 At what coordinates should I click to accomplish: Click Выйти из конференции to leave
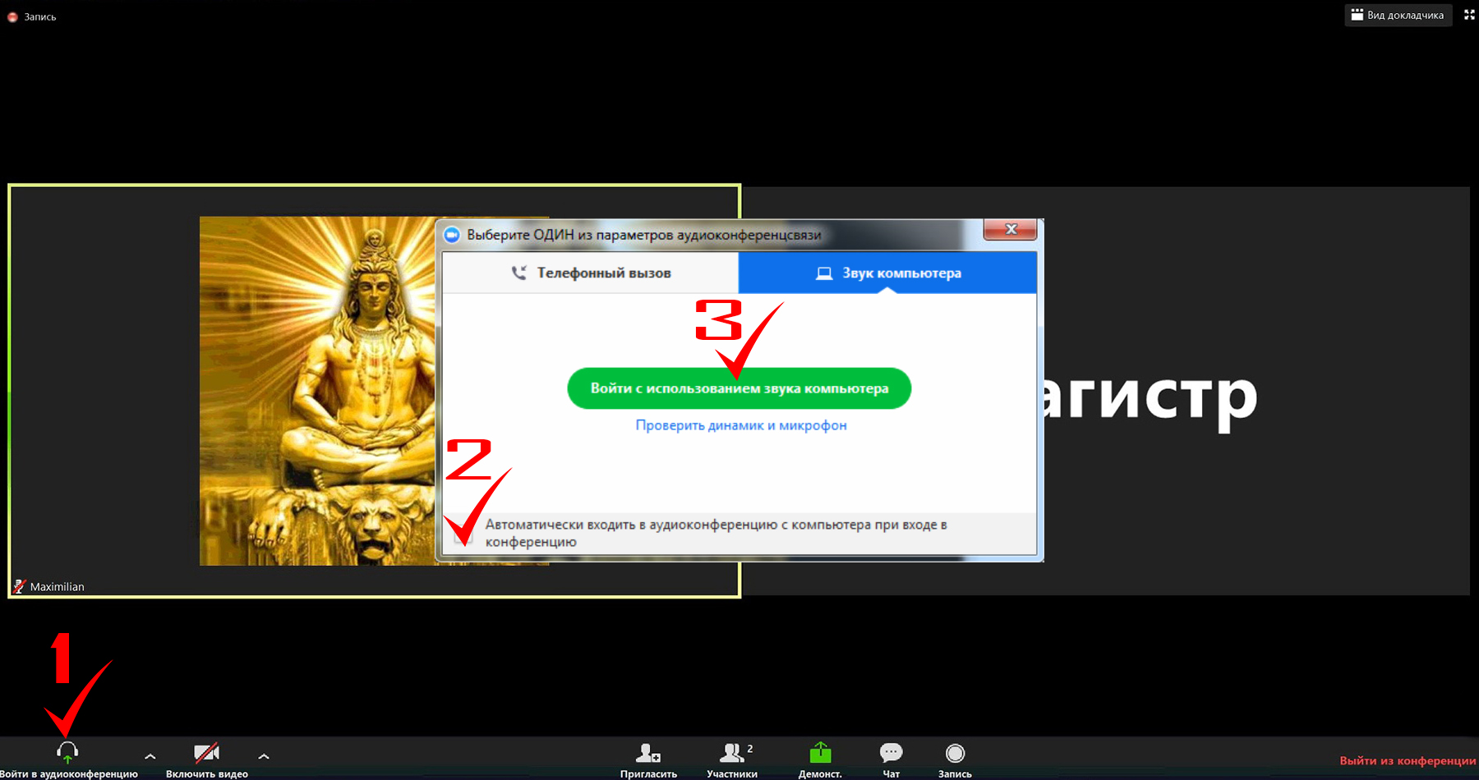point(1408,760)
